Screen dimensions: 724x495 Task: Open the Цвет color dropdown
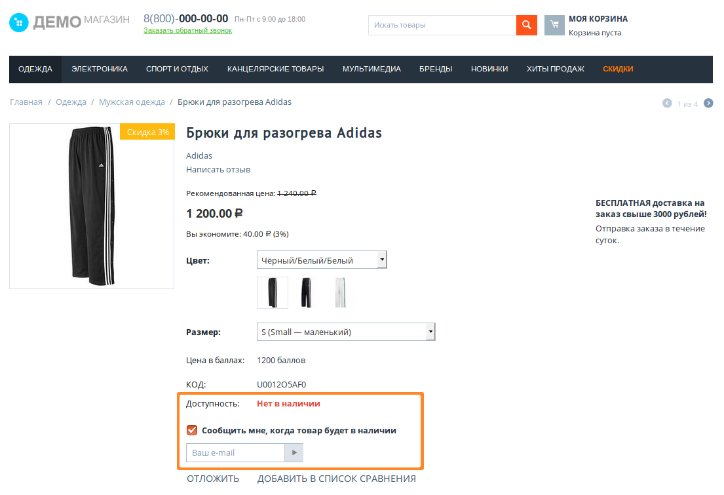click(322, 260)
